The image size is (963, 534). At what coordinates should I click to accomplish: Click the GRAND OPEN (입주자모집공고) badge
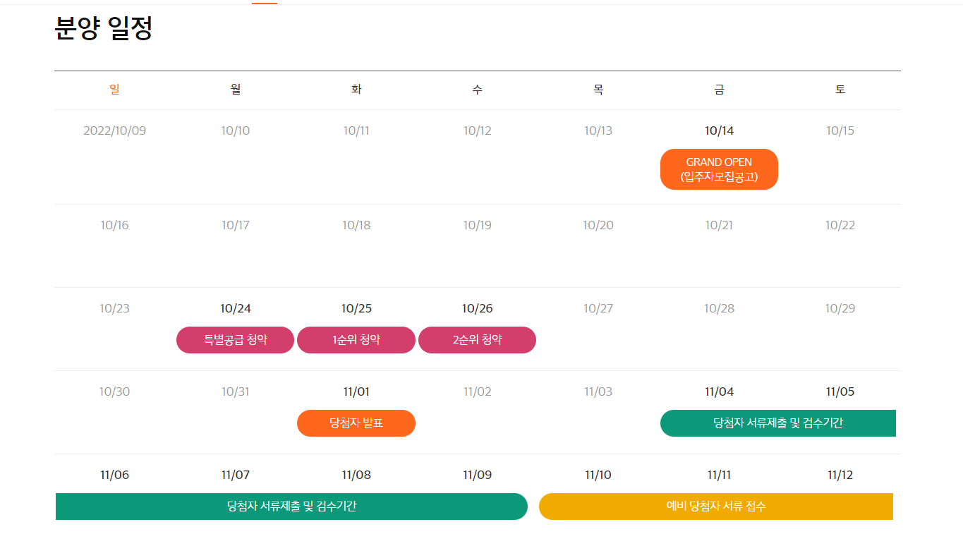(x=719, y=169)
